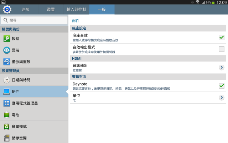Enable the 音效輸出模式 checkbox
This screenshot has width=228, height=143.
pos(222,49)
